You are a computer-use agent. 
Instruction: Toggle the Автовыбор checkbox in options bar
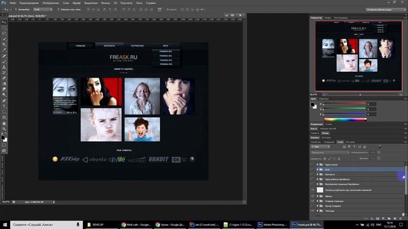point(16,10)
